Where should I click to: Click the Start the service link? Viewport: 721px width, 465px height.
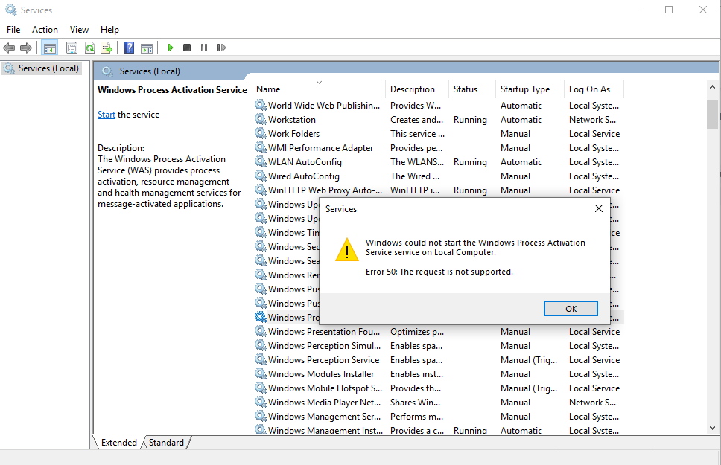point(106,115)
